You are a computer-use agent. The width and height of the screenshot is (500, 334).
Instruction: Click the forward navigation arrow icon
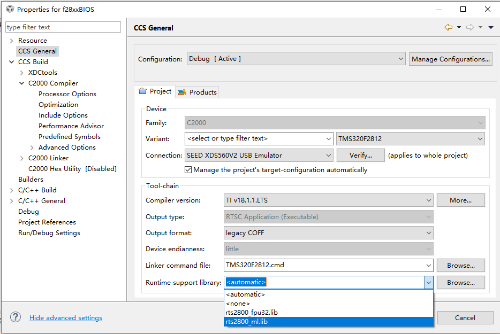(469, 27)
